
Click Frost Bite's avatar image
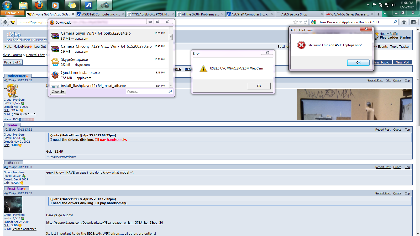13,205
